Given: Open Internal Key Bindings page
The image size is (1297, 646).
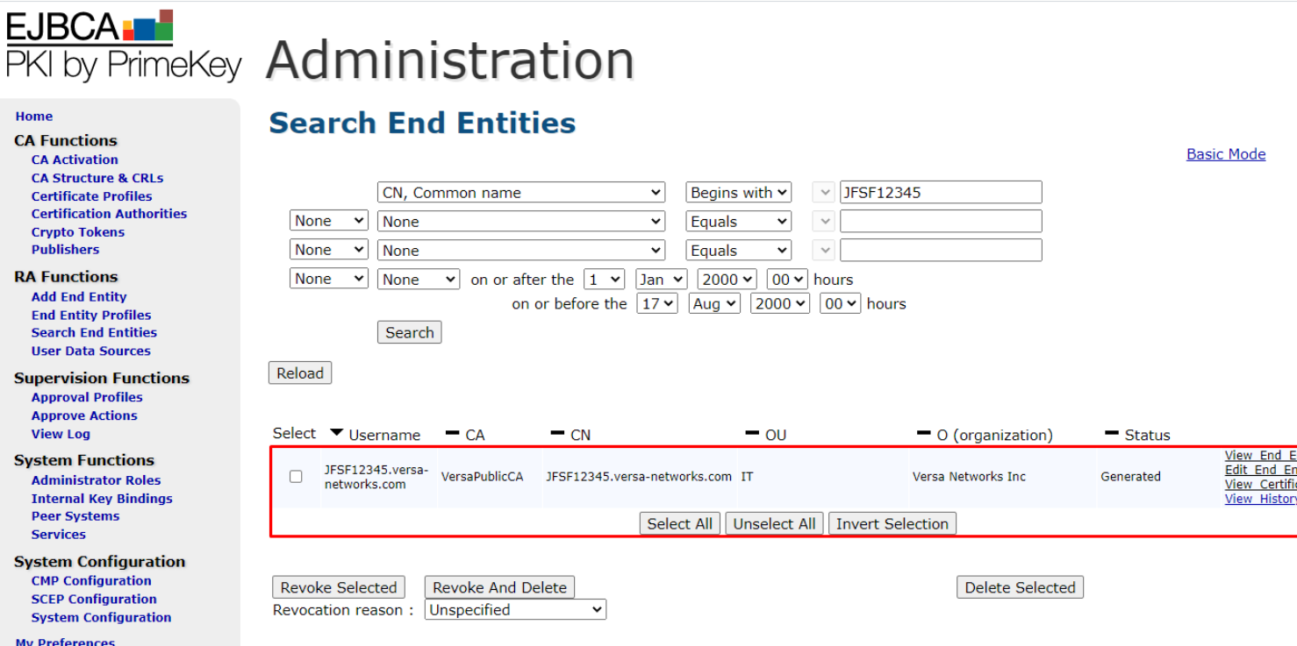Looking at the screenshot, I should pos(102,499).
